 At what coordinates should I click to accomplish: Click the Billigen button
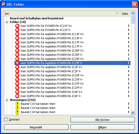[x=103, y=127]
